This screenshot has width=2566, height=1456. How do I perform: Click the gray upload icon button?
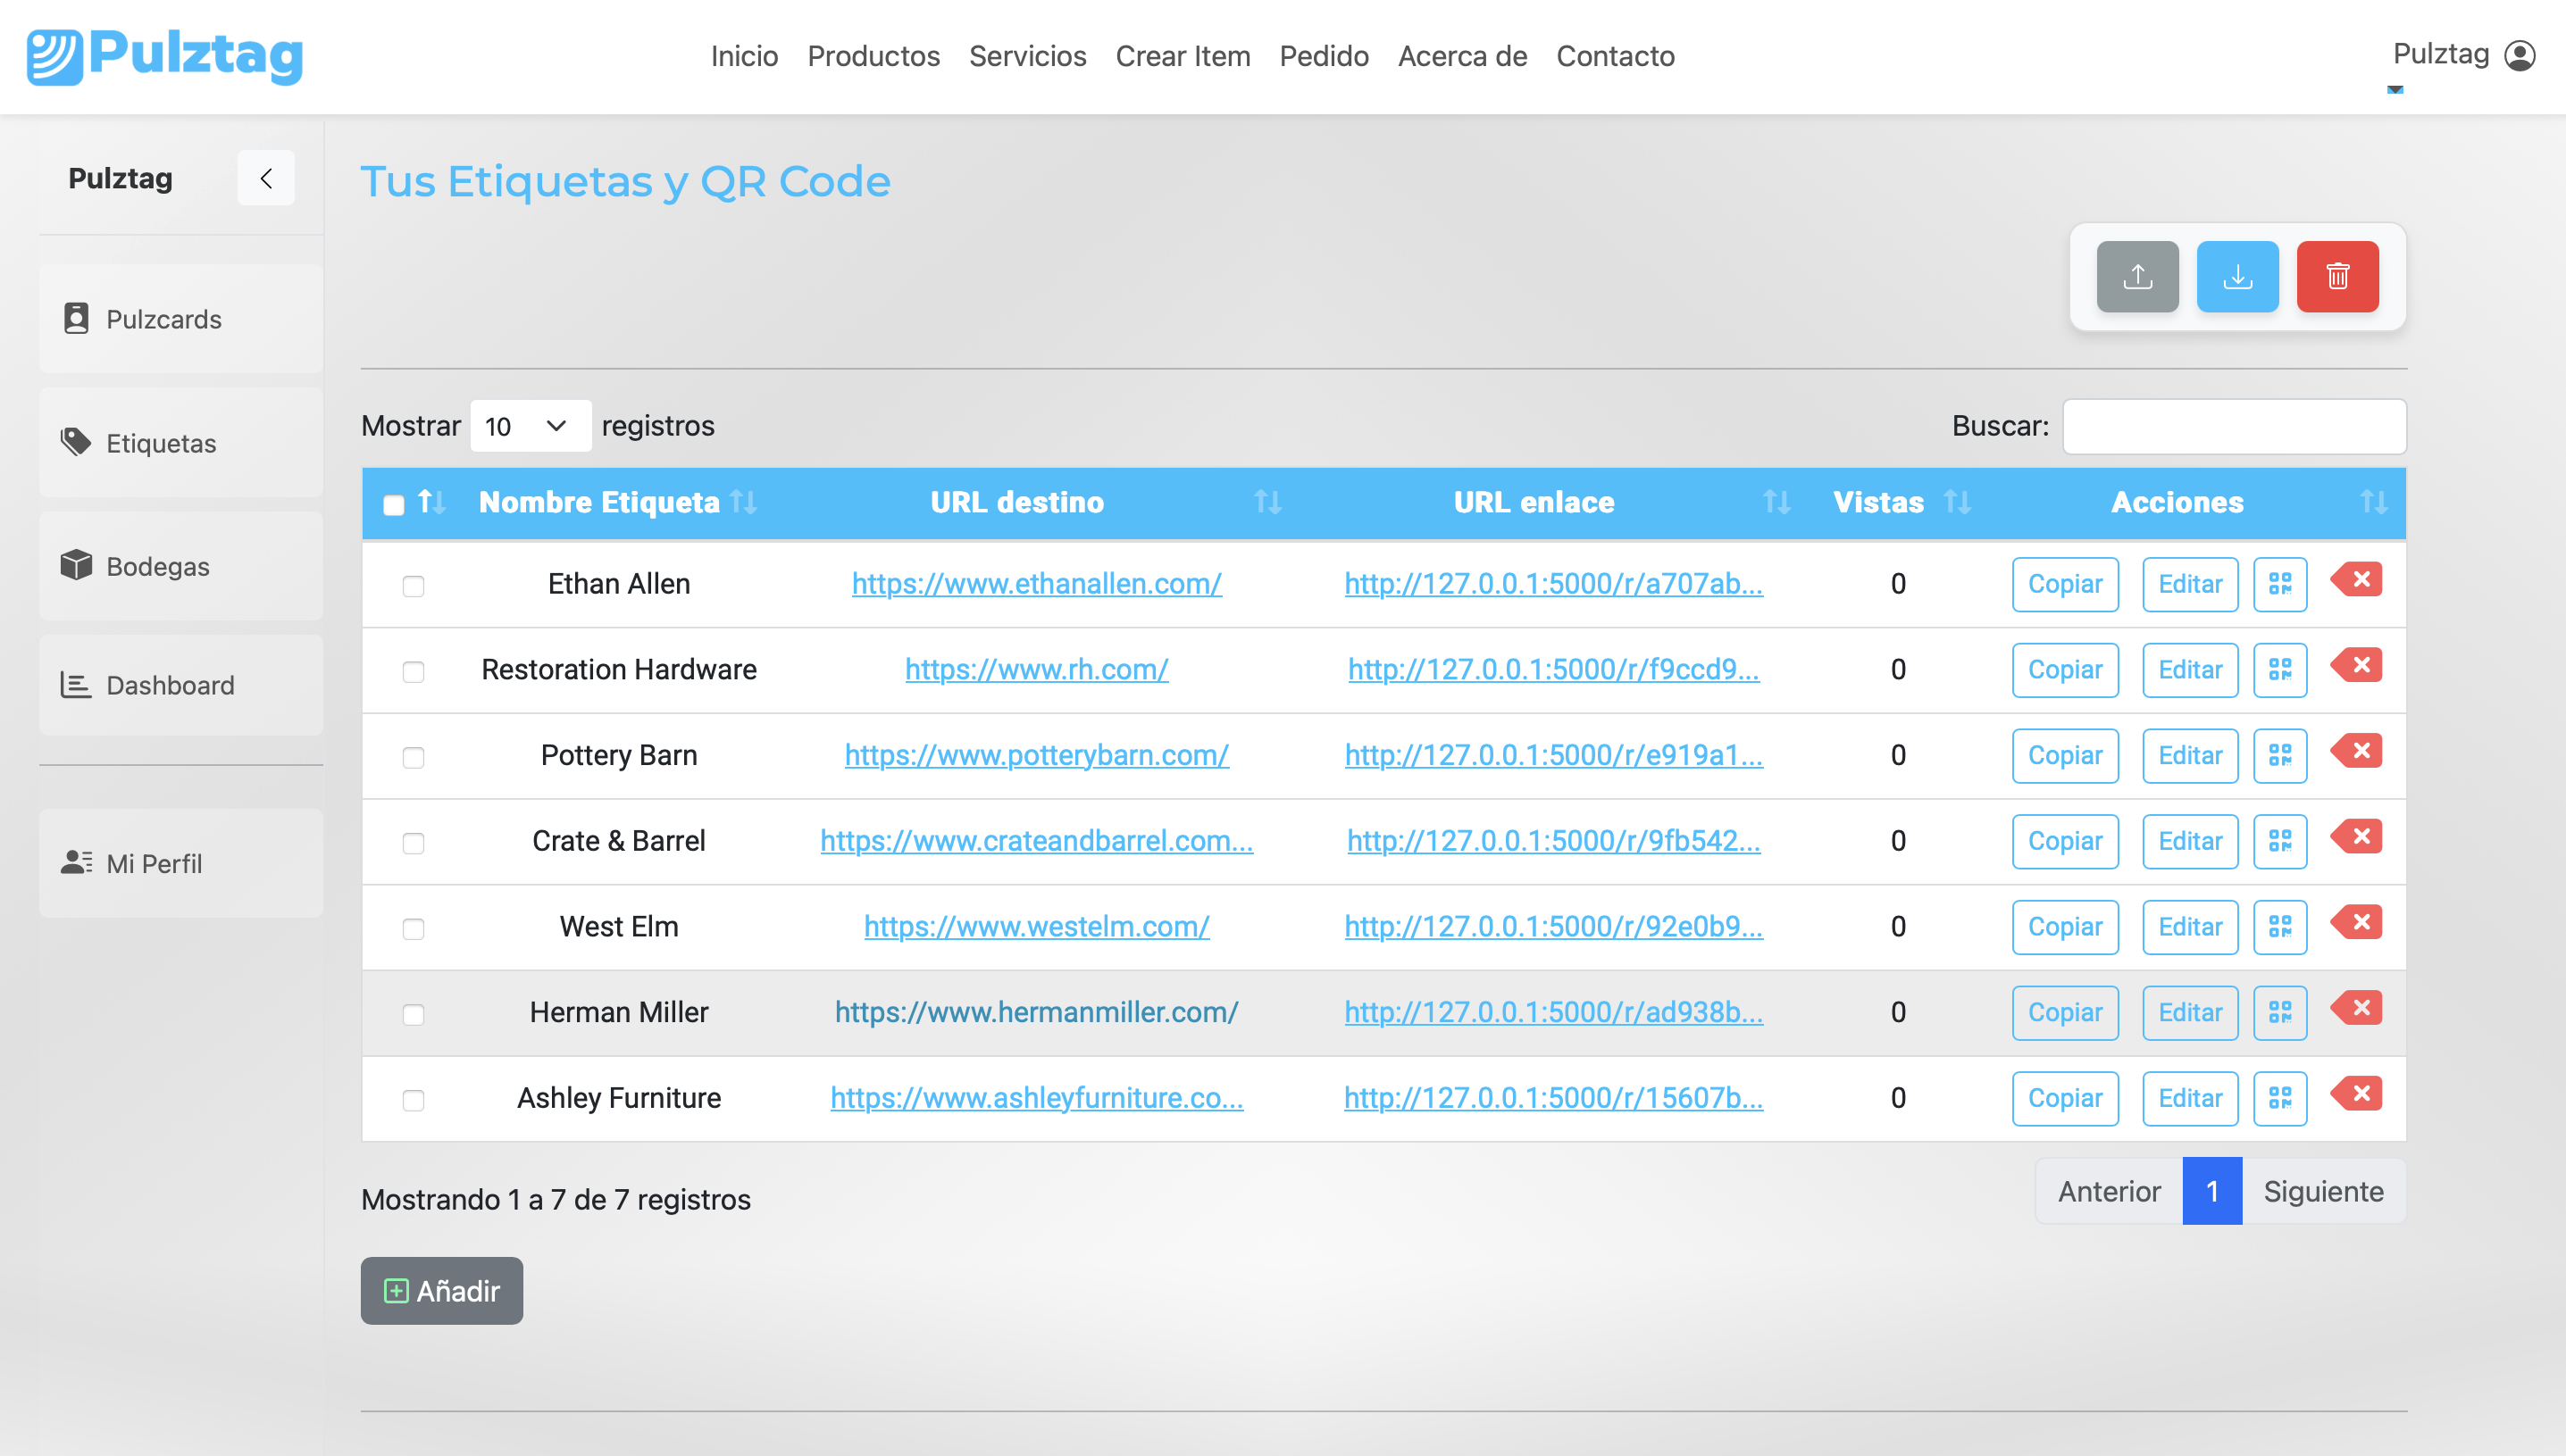pyautogui.click(x=2136, y=277)
